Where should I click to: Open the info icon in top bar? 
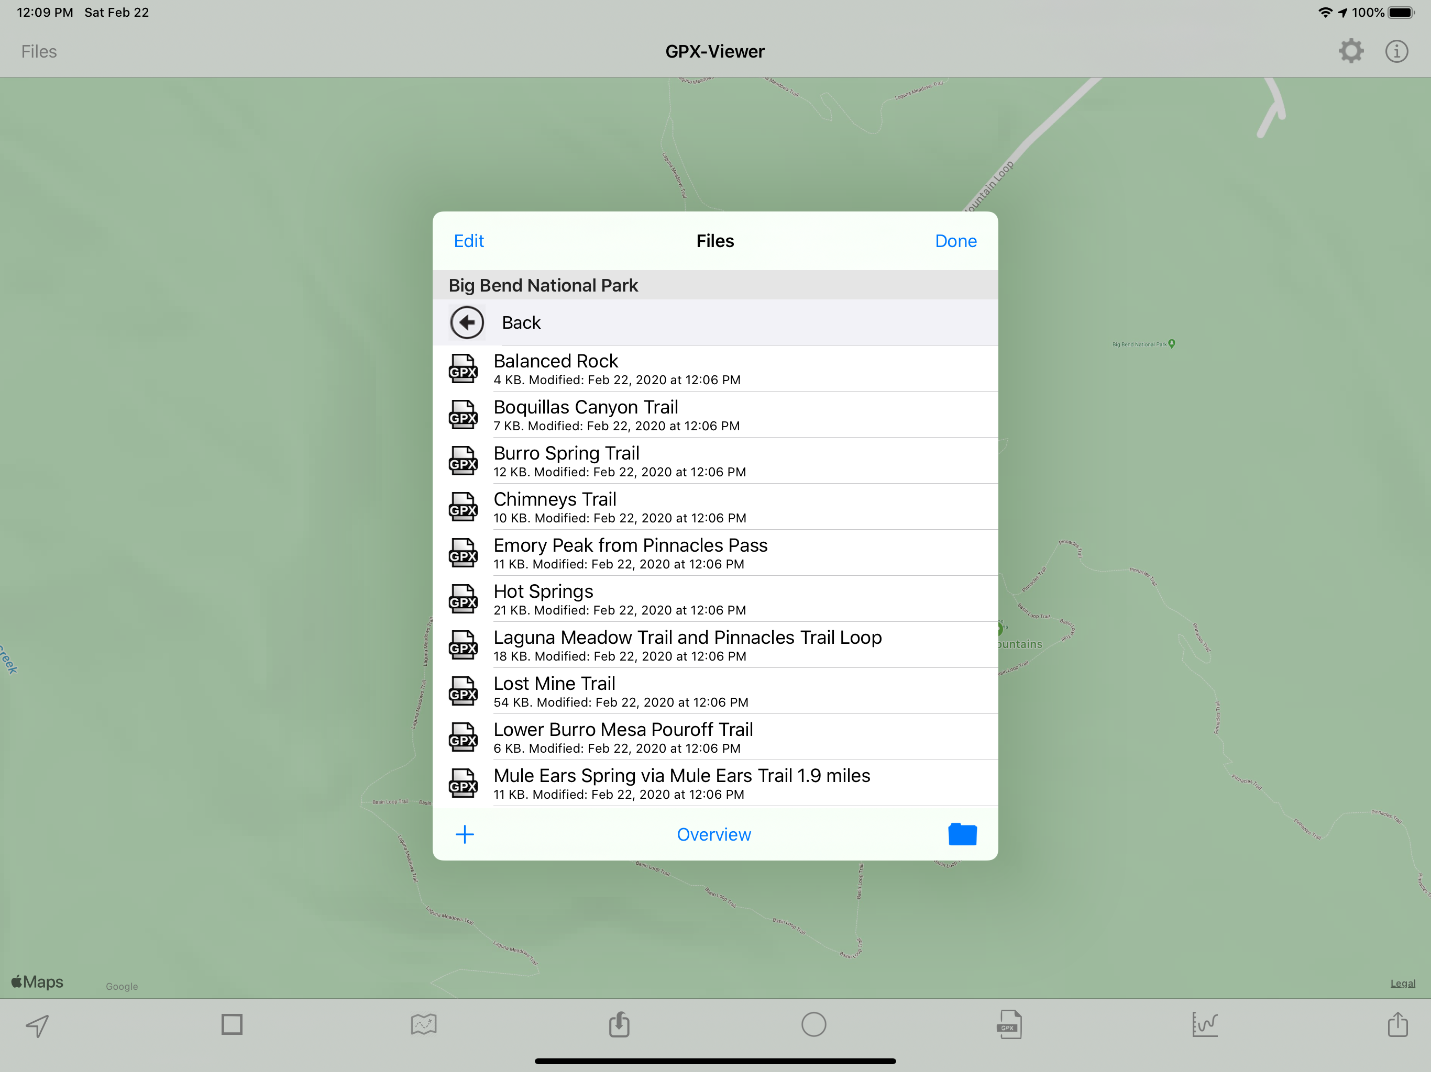click(1396, 51)
